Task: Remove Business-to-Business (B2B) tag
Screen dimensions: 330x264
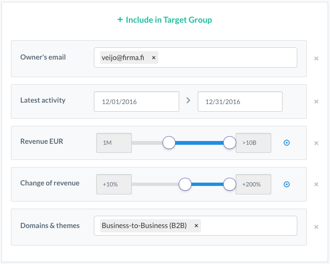Action: pos(196,226)
